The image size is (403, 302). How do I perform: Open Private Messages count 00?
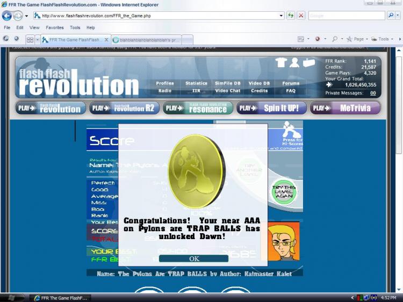coord(373,93)
